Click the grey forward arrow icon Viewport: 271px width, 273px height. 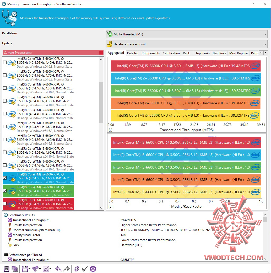pyautogui.click(x=67, y=269)
